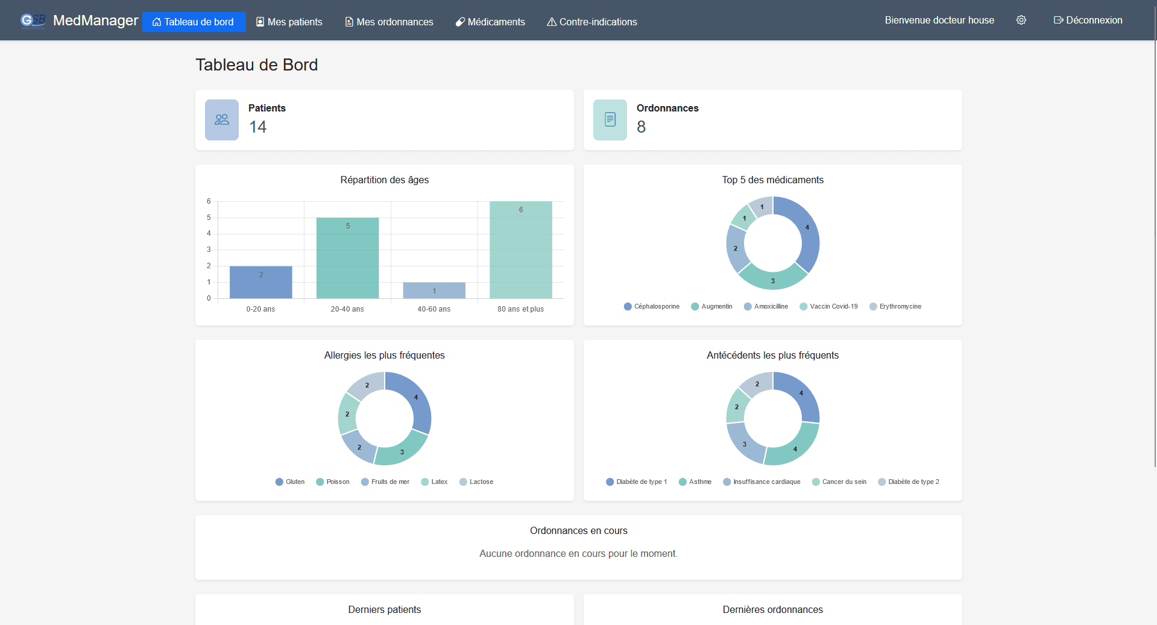
Task: Toggle Vaccin Covid-19 legend item
Action: [828, 307]
